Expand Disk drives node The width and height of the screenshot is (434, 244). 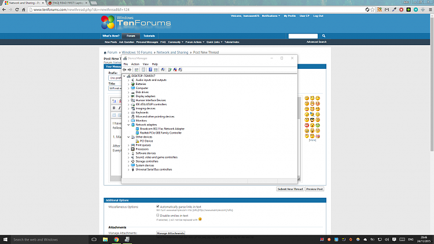(128, 92)
